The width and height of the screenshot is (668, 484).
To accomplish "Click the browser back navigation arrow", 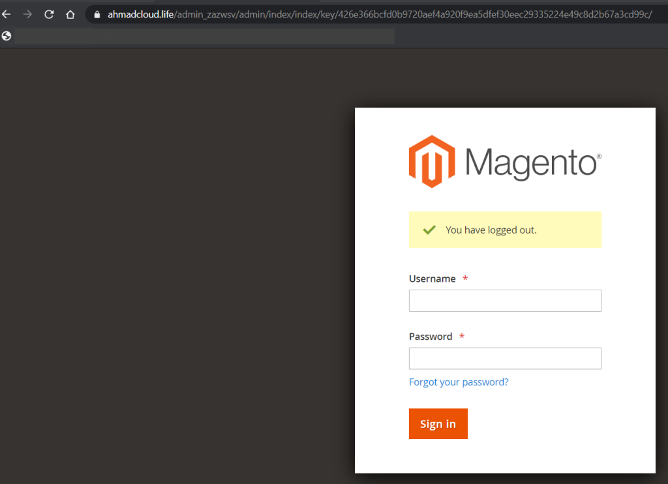I will 7,14.
